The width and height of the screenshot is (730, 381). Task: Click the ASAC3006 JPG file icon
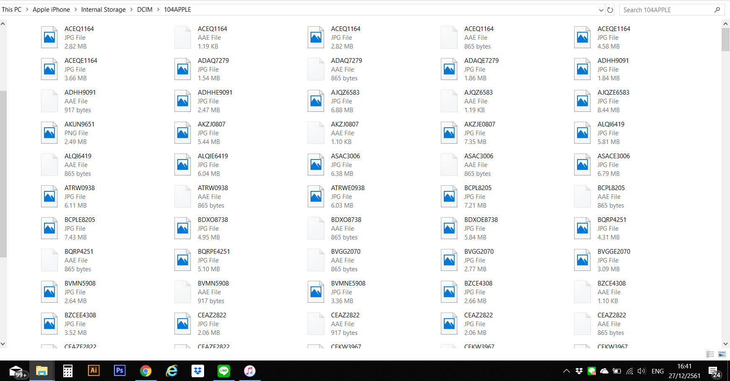click(316, 165)
